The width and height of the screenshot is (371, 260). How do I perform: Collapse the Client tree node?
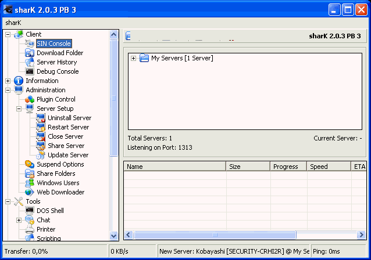pos(8,34)
